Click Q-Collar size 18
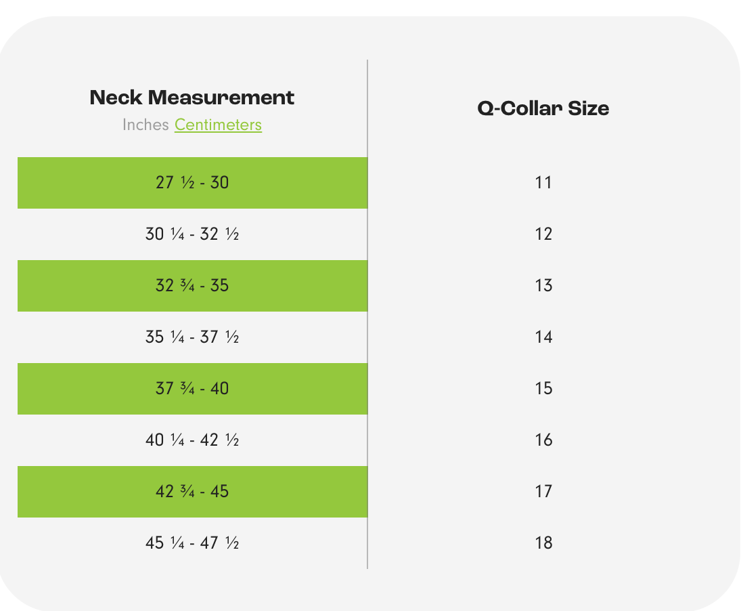 click(x=543, y=543)
